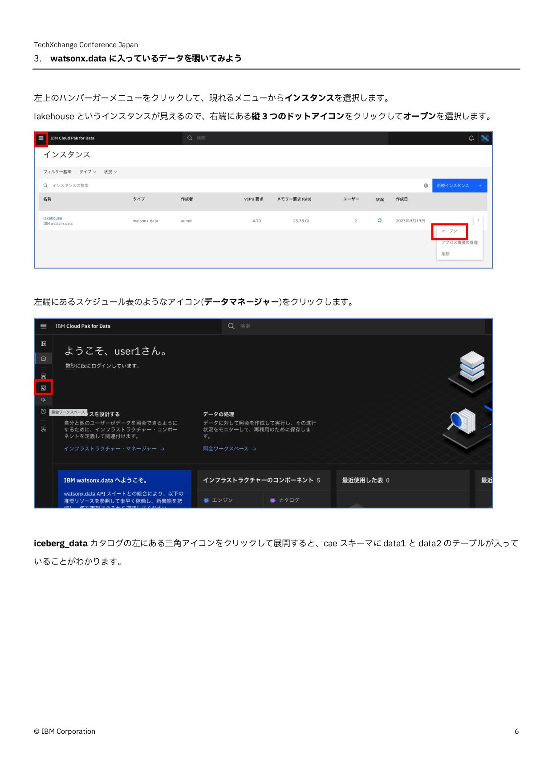552x781 pixels.
Task: Sort by タイプ column header
Action: pyautogui.click(x=139, y=199)
